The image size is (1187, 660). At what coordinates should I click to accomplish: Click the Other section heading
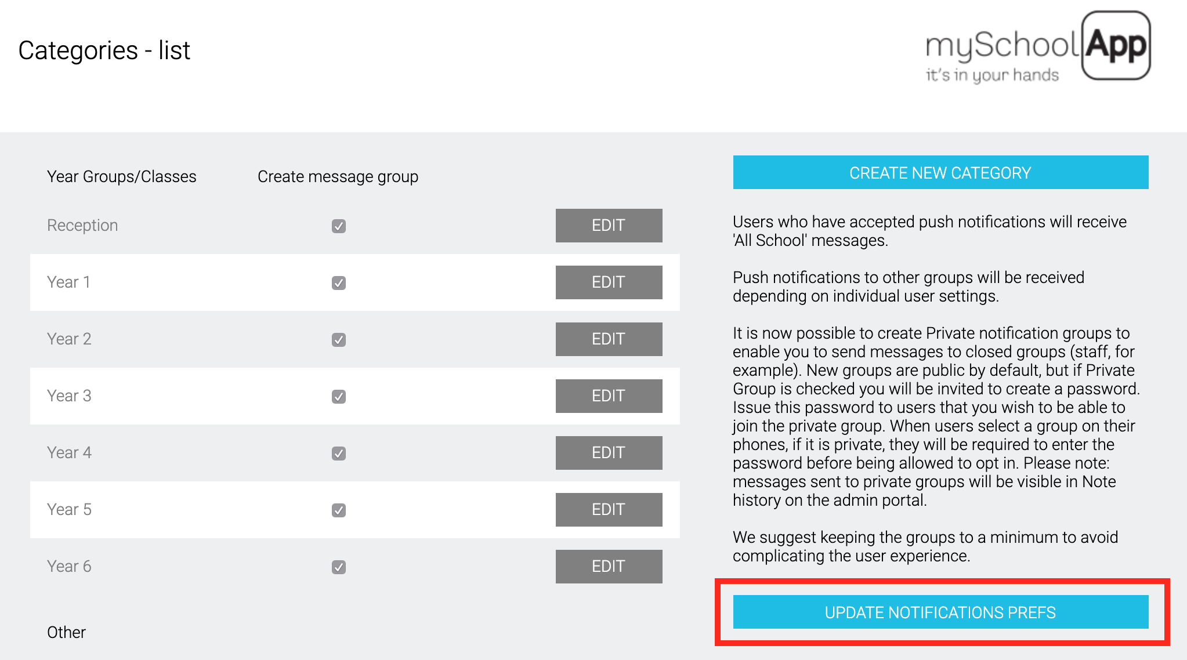click(x=66, y=632)
